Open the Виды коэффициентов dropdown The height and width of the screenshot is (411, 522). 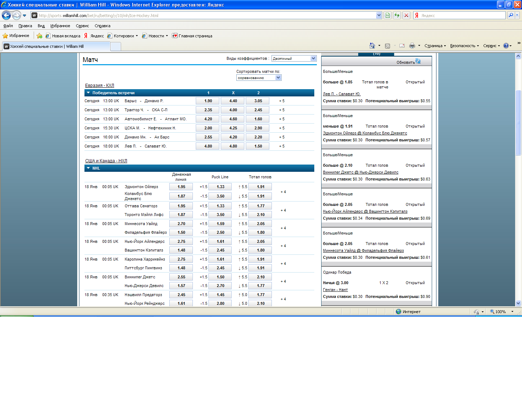[294, 58]
